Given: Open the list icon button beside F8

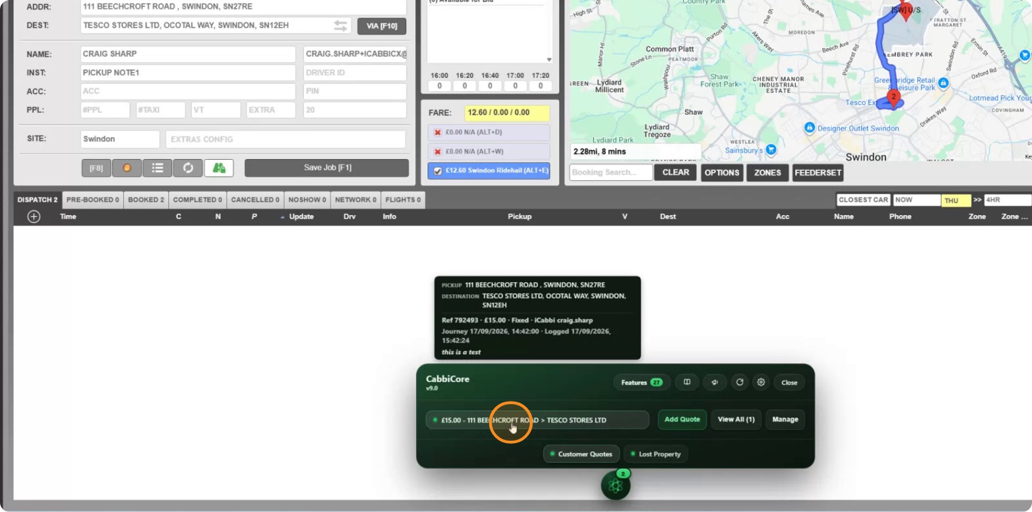Looking at the screenshot, I should 157,168.
